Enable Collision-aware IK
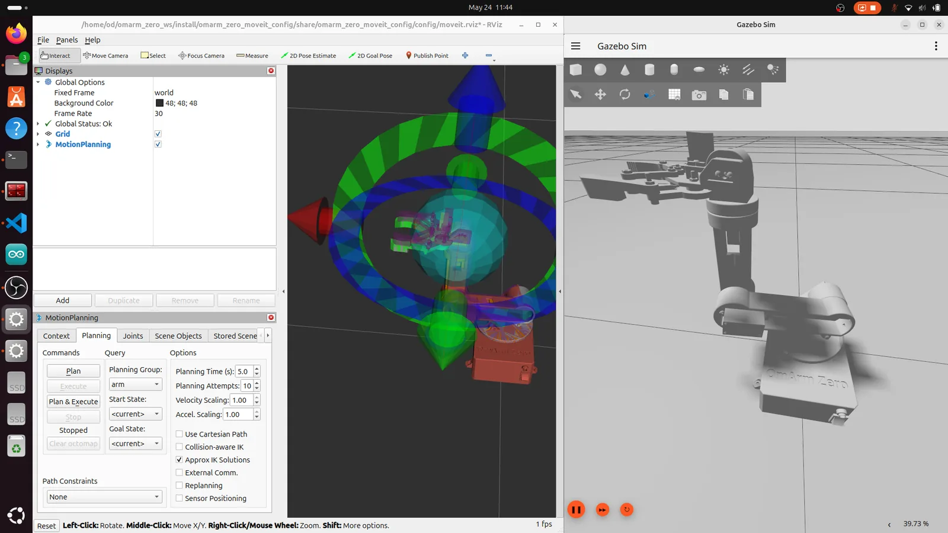Viewport: 948px width, 533px height. (179, 447)
